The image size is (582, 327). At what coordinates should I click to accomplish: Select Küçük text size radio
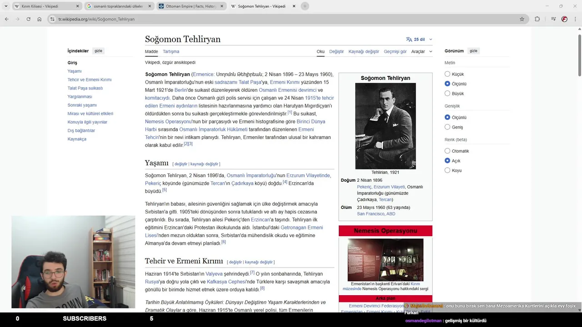tap(447, 74)
